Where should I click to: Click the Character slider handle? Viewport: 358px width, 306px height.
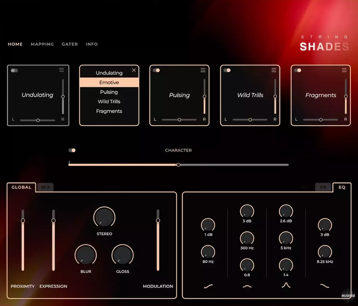pos(178,165)
